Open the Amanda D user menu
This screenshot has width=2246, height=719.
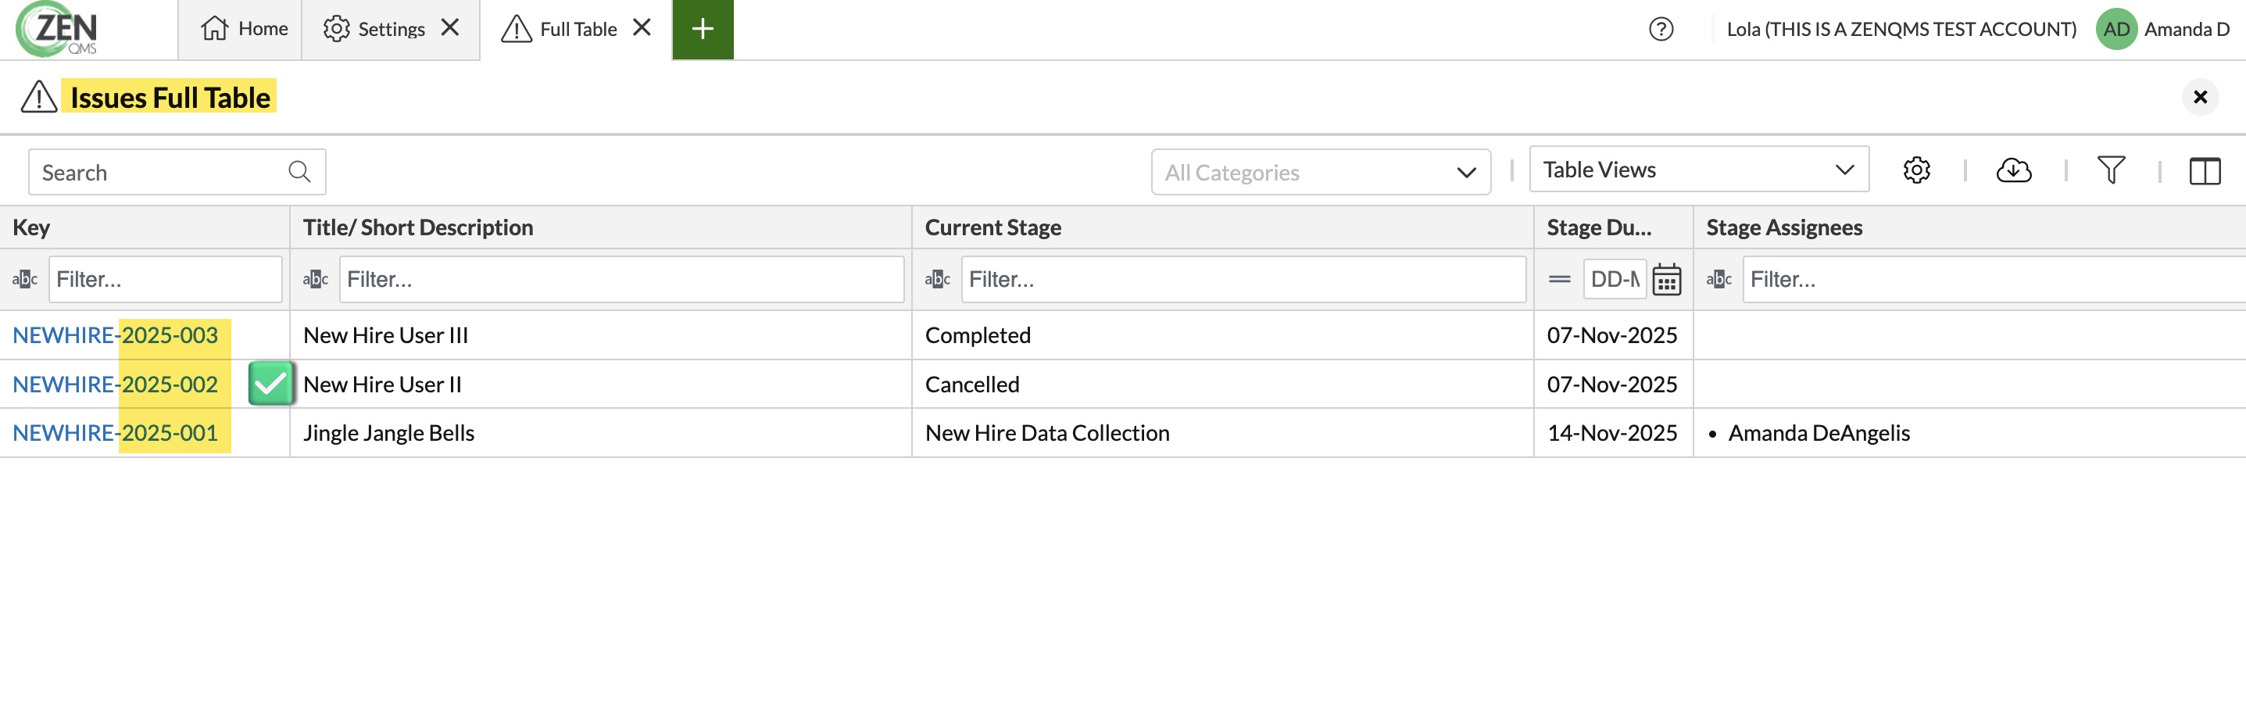click(2187, 29)
